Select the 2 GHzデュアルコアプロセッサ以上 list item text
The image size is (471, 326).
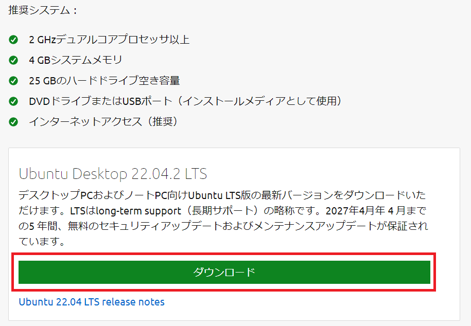[x=109, y=40]
